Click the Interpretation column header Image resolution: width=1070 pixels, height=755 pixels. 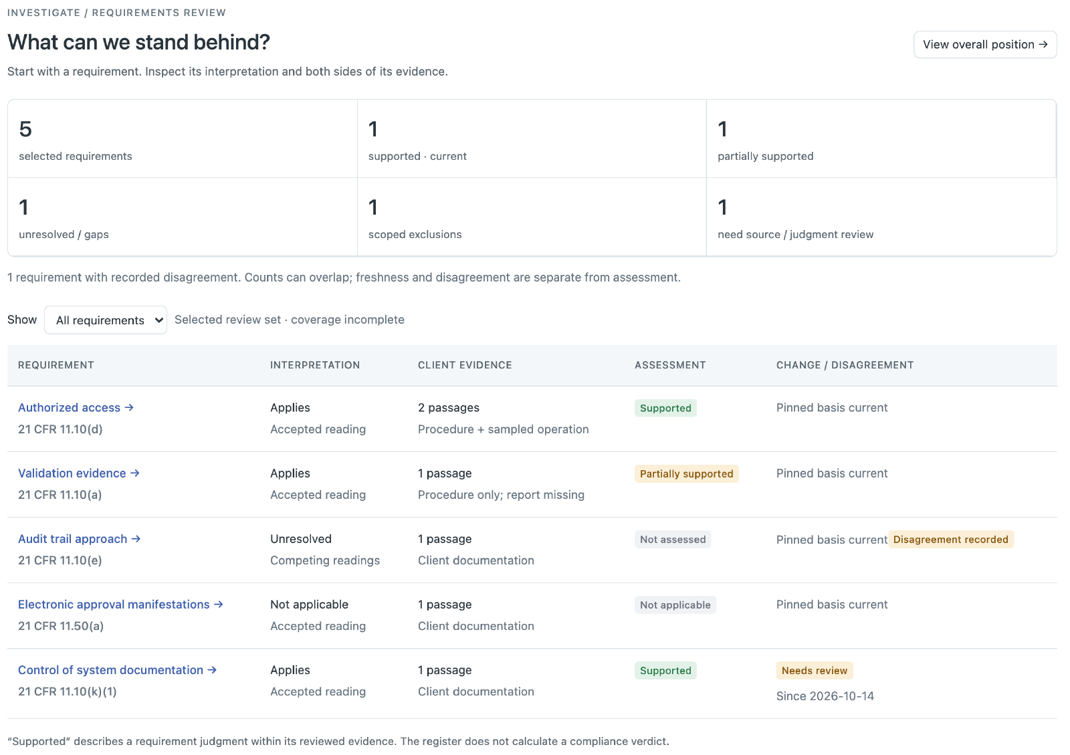315,365
